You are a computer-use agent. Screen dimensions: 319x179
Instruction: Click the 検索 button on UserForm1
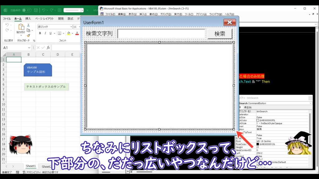pos(220,34)
